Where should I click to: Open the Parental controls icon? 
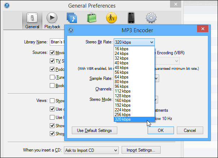(112, 18)
